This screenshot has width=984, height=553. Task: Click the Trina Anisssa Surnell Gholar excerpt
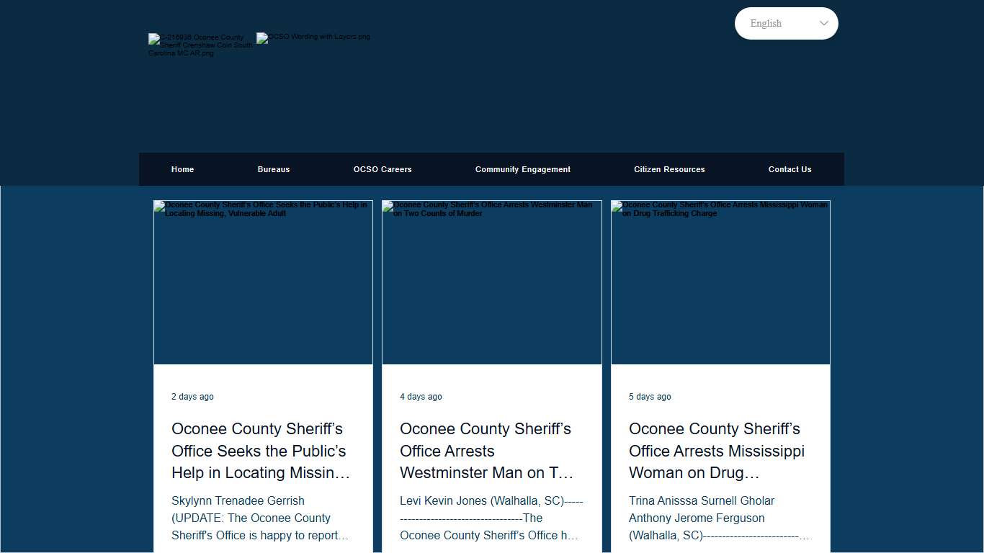point(717,518)
